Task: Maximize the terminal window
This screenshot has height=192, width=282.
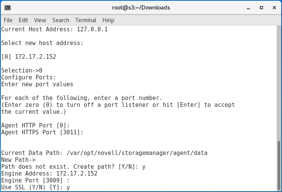Action: (261, 8)
